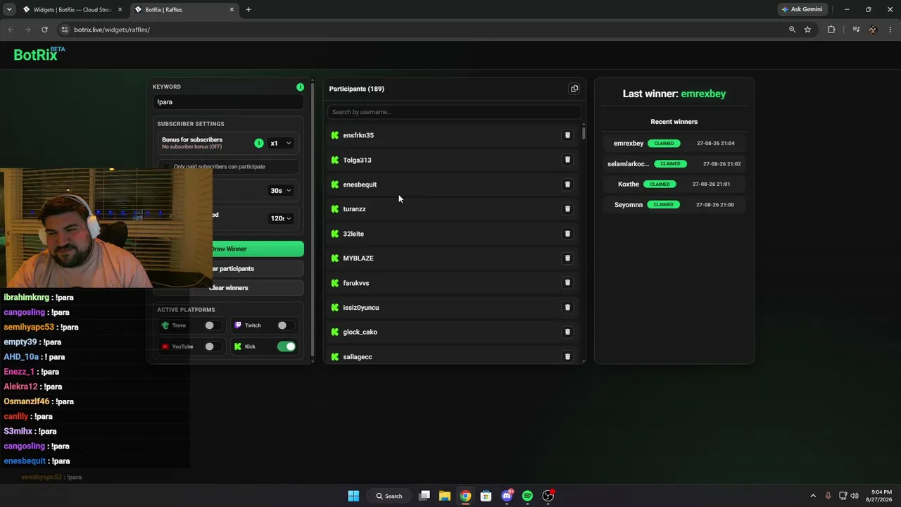Click the trash icon for MYBLAZE
Image resolution: width=901 pixels, height=507 pixels.
pos(567,258)
